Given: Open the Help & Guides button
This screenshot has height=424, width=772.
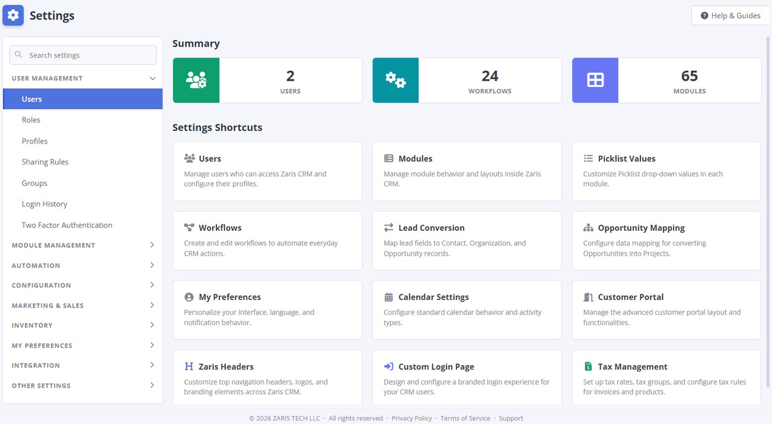Looking at the screenshot, I should (x=730, y=16).
